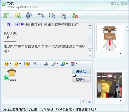Open contact's display picture options arrow
This screenshot has width=129, height=112.
pos(120,54)
